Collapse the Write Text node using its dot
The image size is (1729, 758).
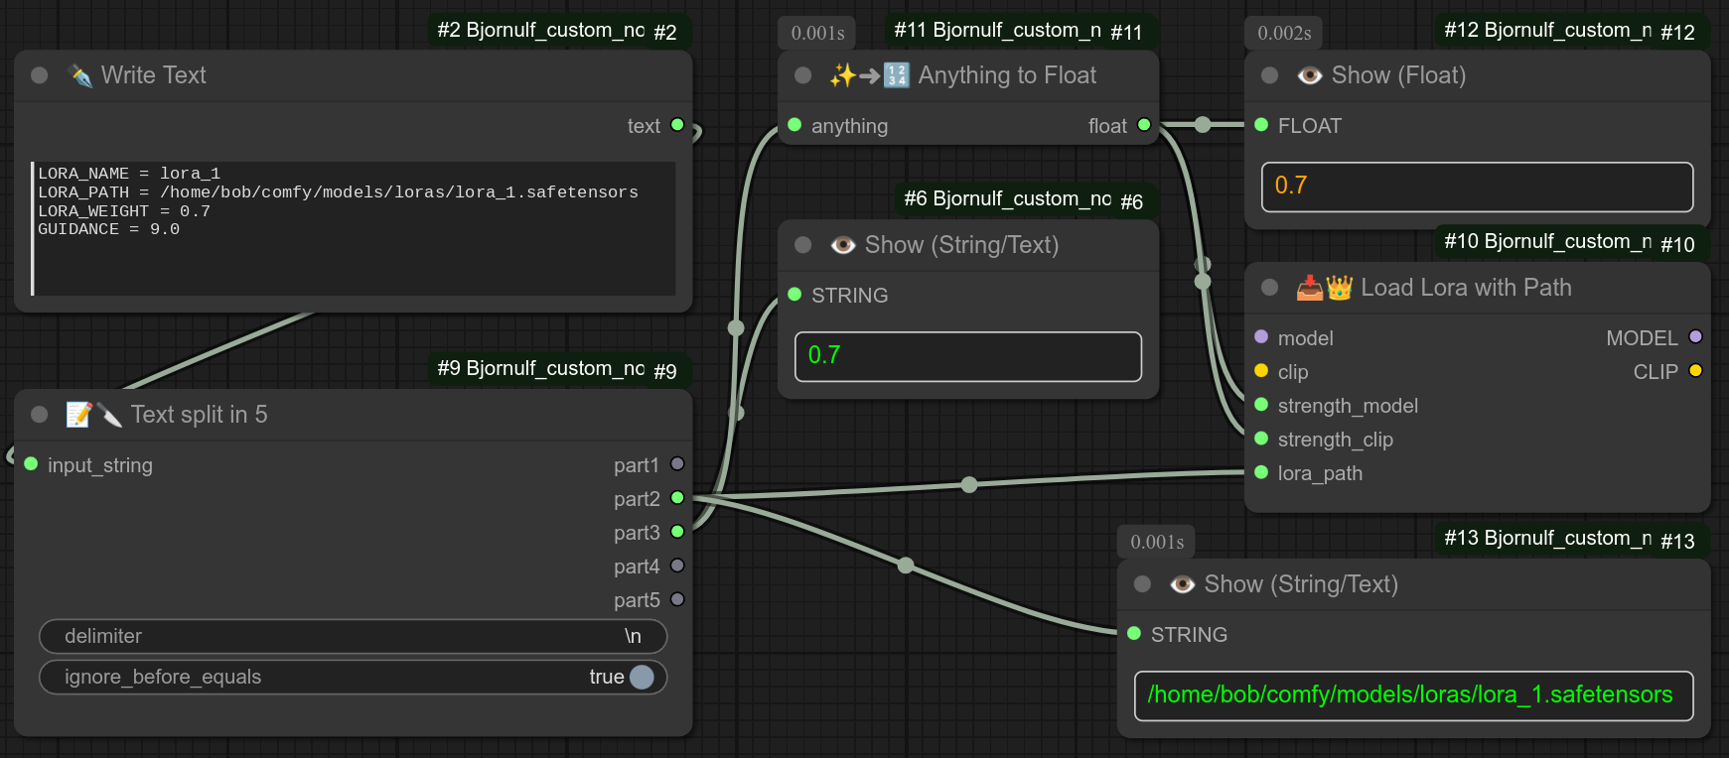tap(40, 75)
